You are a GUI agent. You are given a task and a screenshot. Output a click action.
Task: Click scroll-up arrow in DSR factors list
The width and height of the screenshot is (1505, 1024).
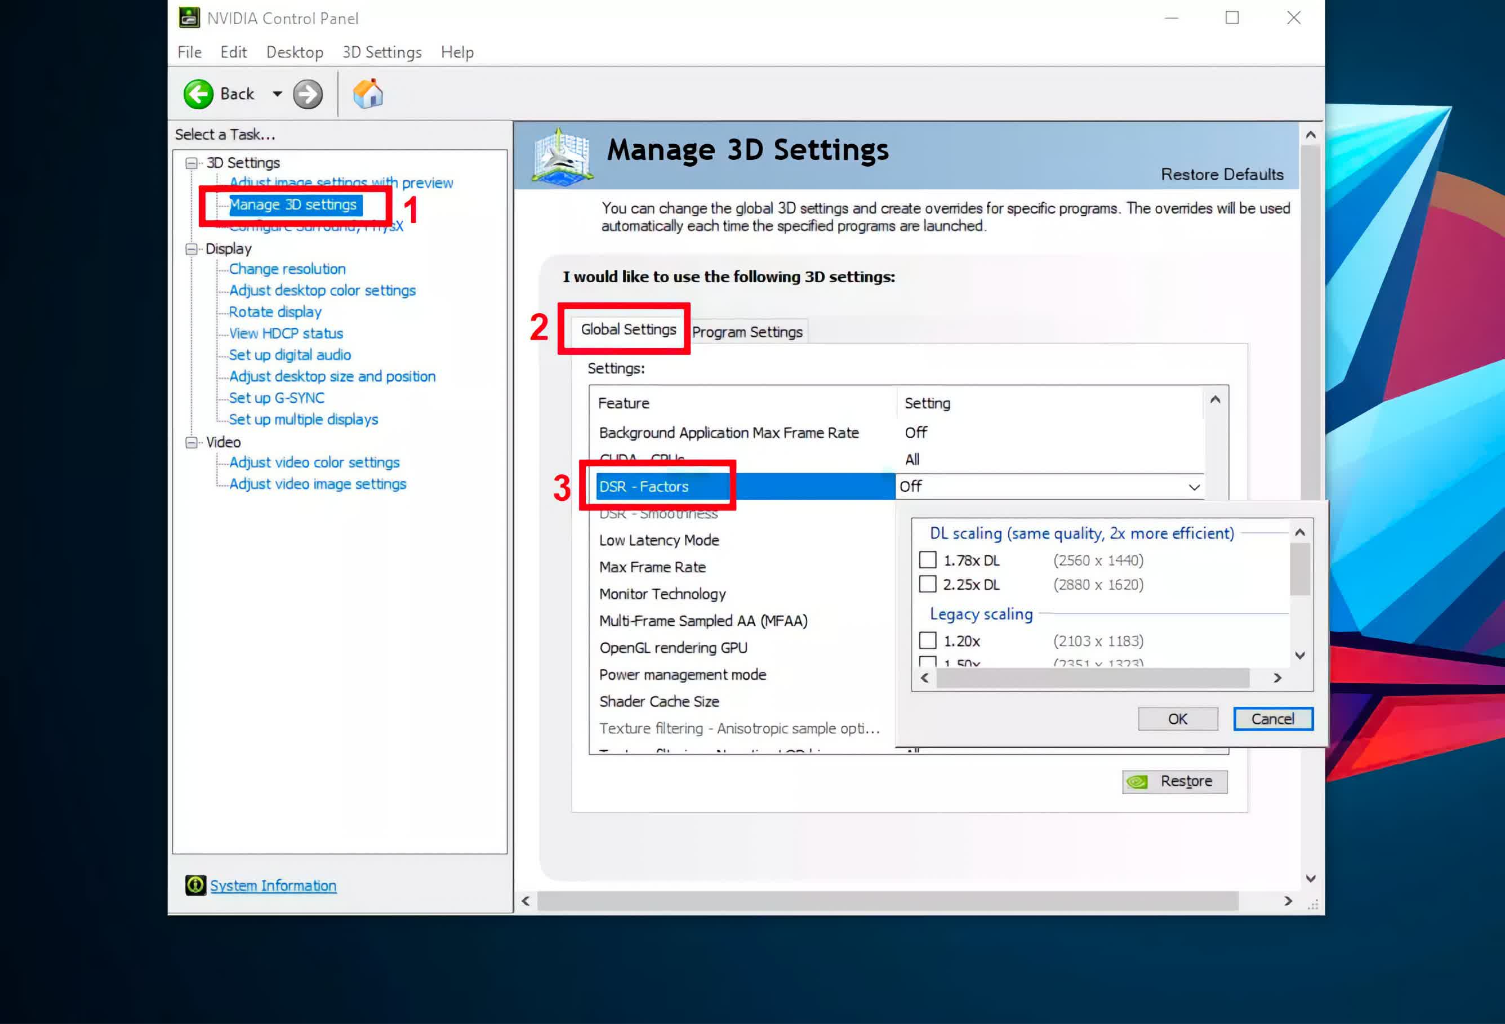[1300, 532]
